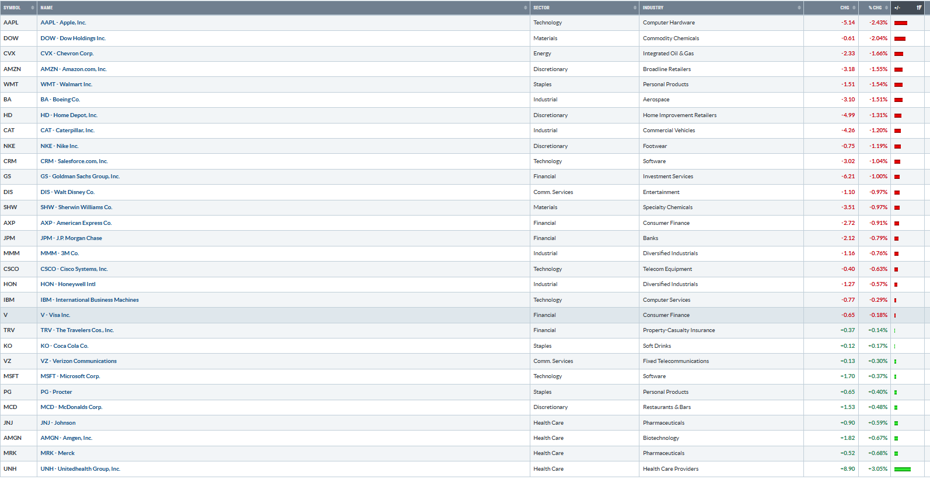
Task: Open the TRV - The Travelers Cos. link
Action: pyautogui.click(x=77, y=330)
